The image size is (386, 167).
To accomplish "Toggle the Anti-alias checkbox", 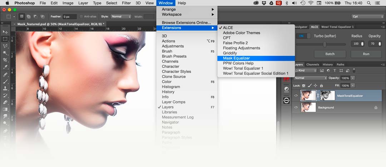I will point(81,16).
